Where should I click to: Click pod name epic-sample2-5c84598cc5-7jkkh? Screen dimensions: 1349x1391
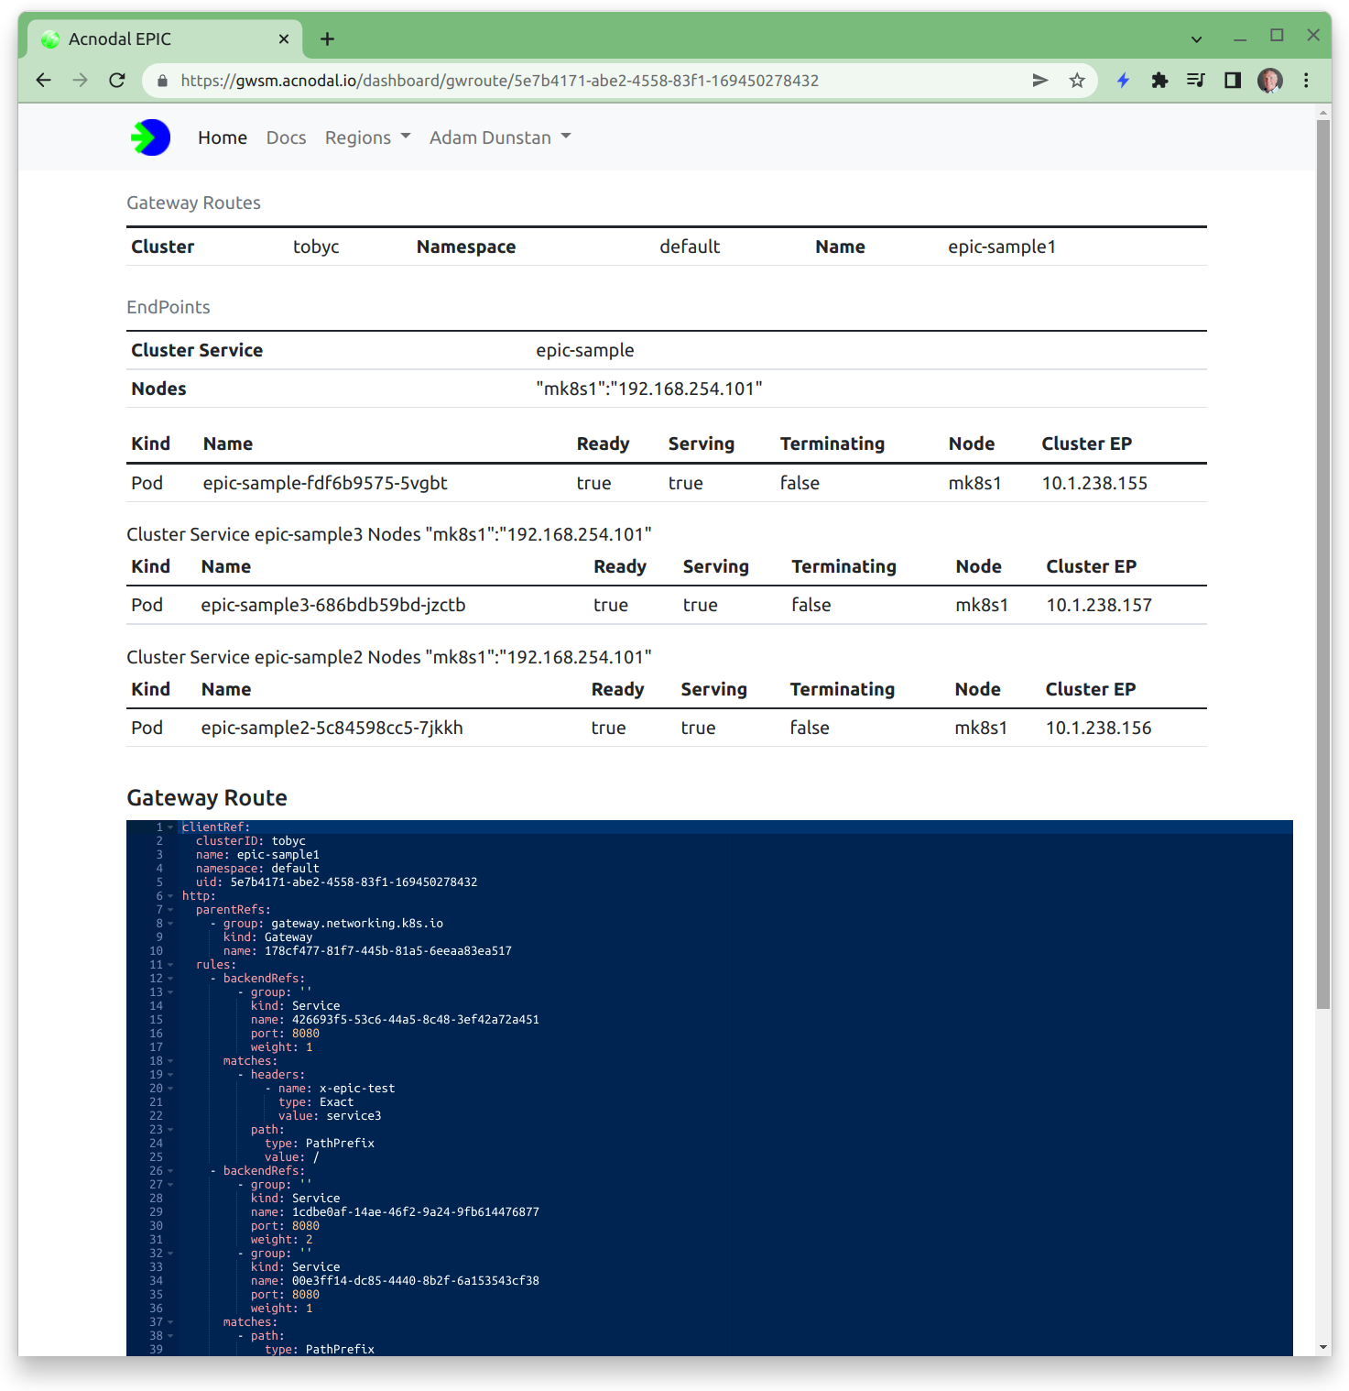332,728
